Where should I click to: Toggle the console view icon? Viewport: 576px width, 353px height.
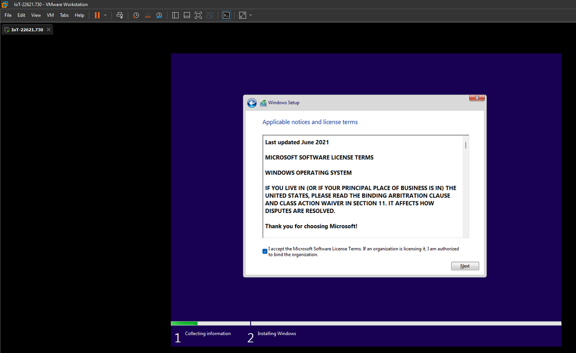coord(226,15)
